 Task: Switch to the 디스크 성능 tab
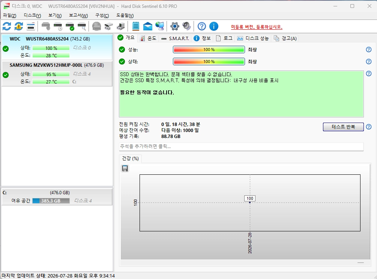click(253, 38)
